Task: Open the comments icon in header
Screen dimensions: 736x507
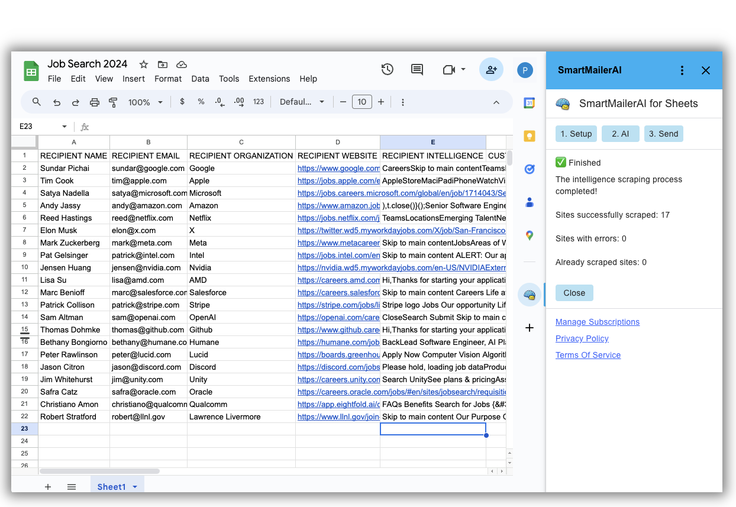Action: point(417,70)
